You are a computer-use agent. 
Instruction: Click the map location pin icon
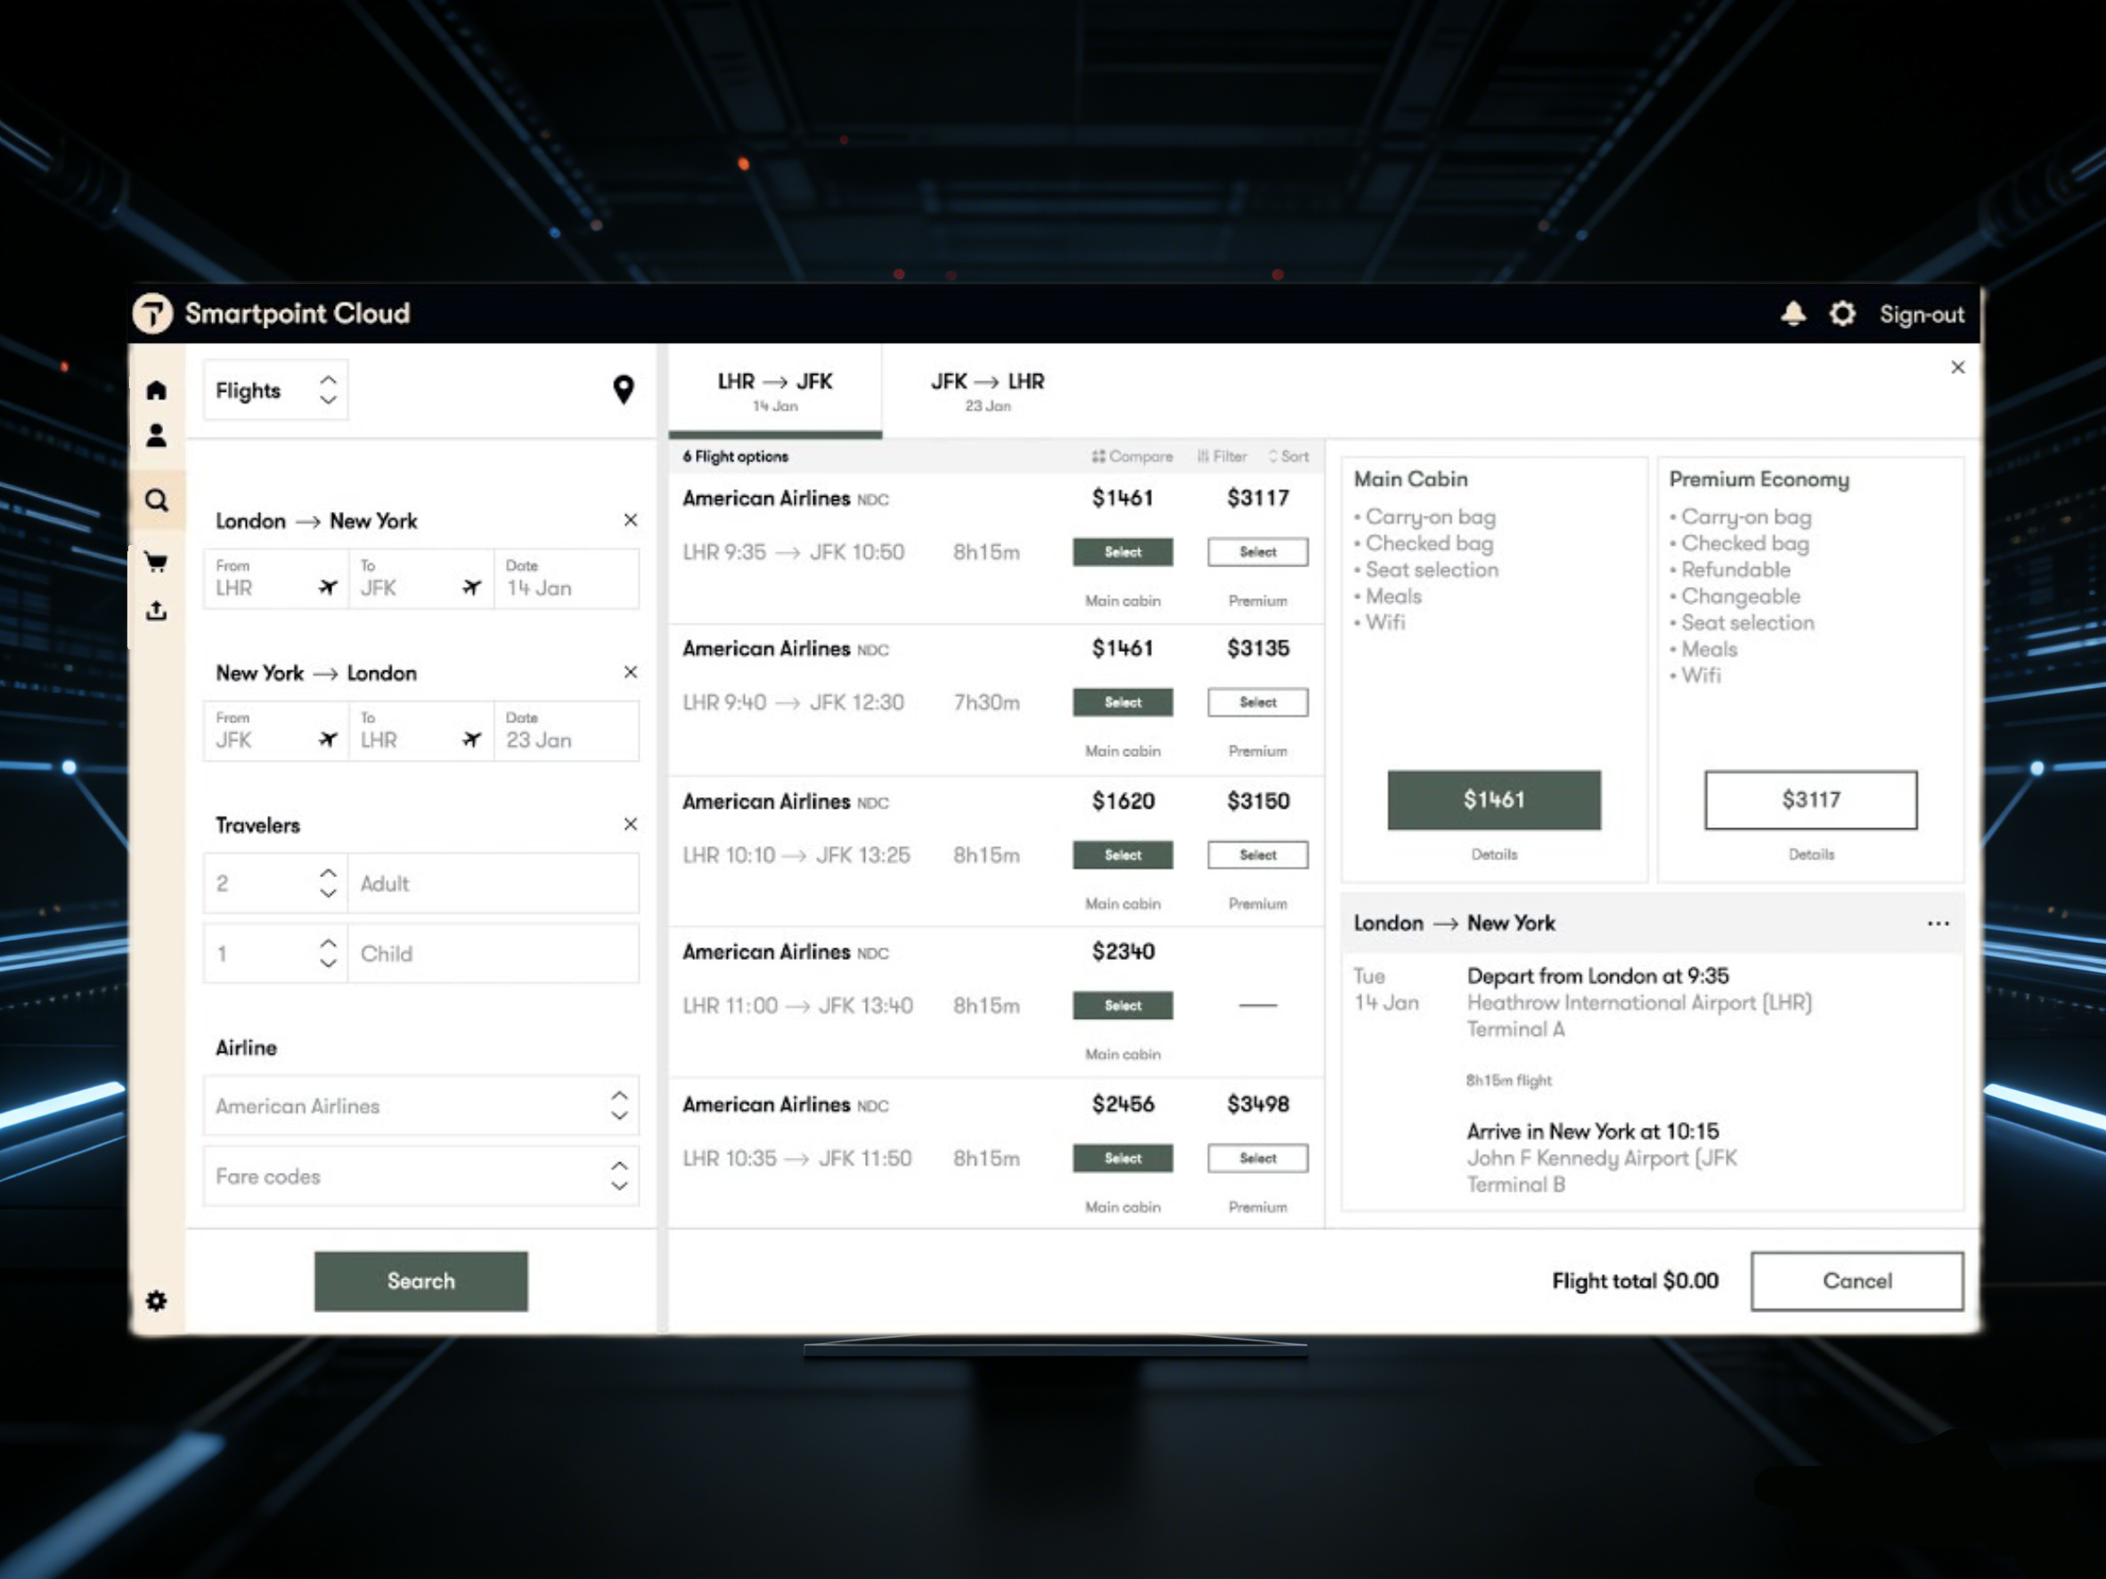click(623, 389)
